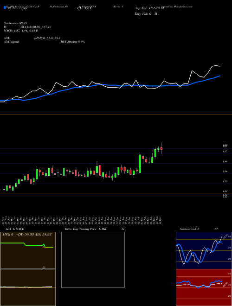This screenshot has height=306, width=232.
Task: Click the 1.46 price axis label
Action: [x=225, y=162]
